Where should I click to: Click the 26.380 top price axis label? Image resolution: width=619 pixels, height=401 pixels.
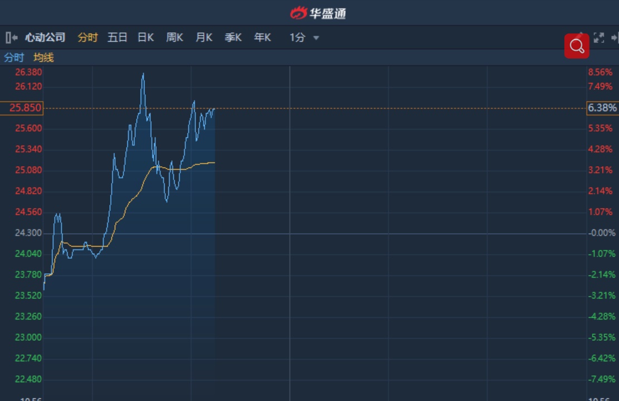click(28, 73)
